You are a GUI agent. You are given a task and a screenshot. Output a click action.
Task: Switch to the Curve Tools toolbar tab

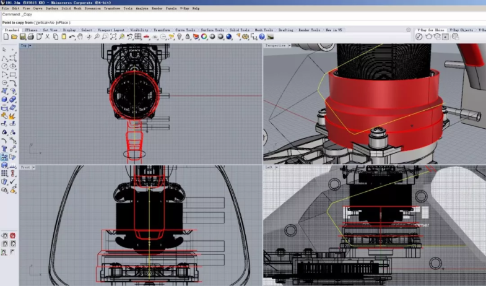(185, 30)
